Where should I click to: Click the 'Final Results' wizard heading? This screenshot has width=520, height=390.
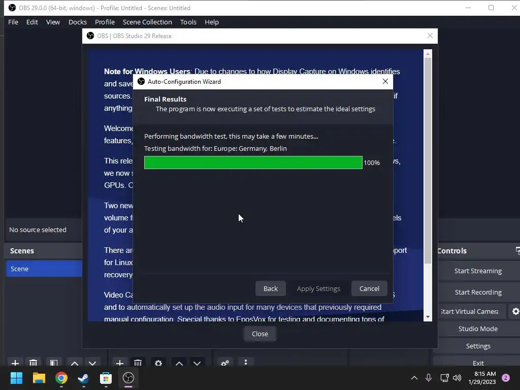click(x=165, y=99)
